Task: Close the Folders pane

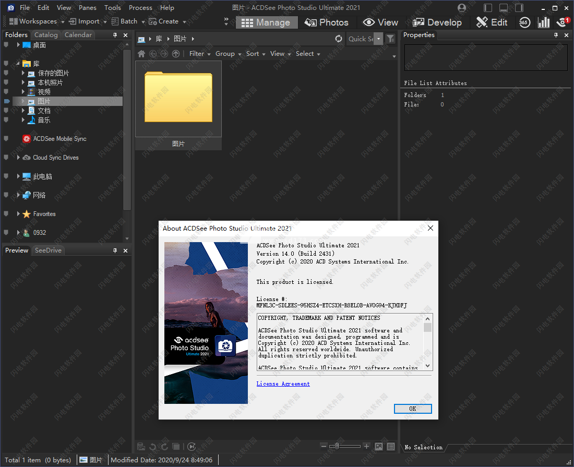Action: pos(126,35)
